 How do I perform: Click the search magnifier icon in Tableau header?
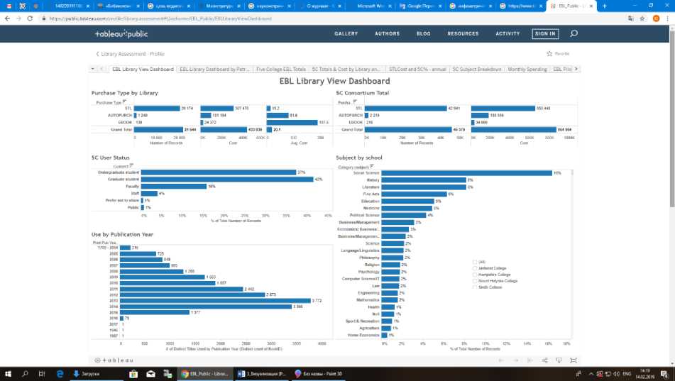point(574,33)
